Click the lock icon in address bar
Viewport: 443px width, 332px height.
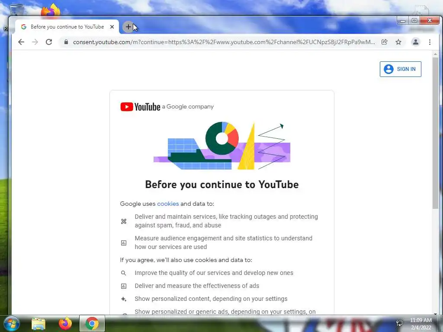[x=66, y=42]
